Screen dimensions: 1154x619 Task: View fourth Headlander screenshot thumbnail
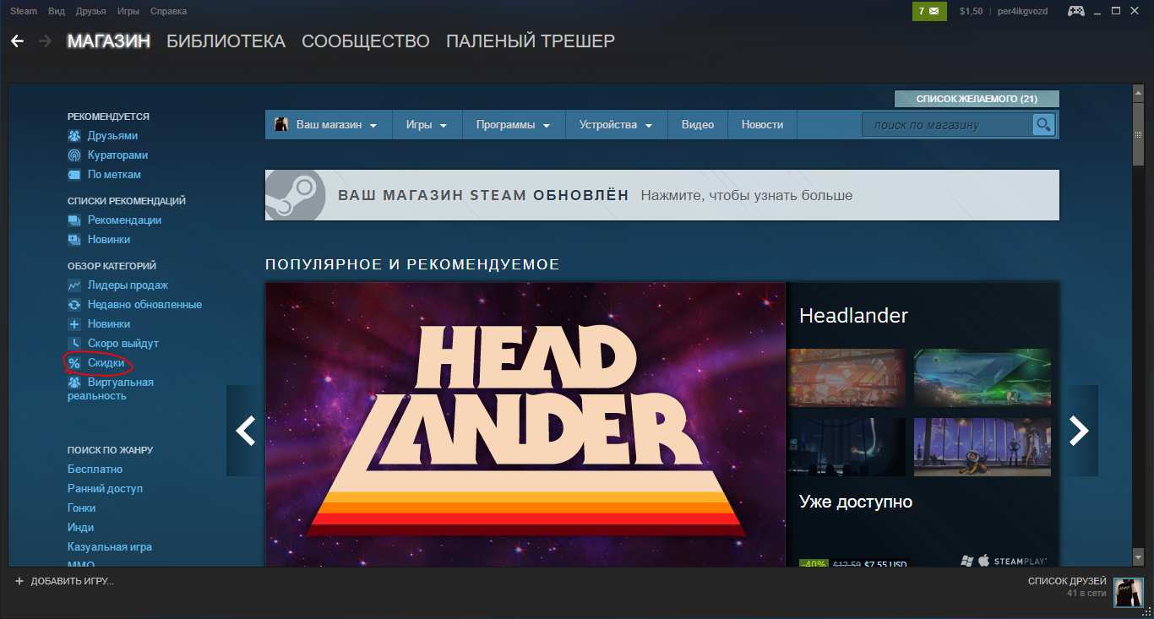tap(983, 447)
